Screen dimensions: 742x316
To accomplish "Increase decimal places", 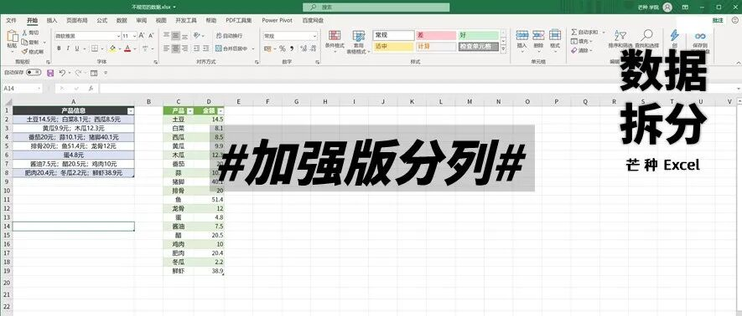I will [x=304, y=48].
